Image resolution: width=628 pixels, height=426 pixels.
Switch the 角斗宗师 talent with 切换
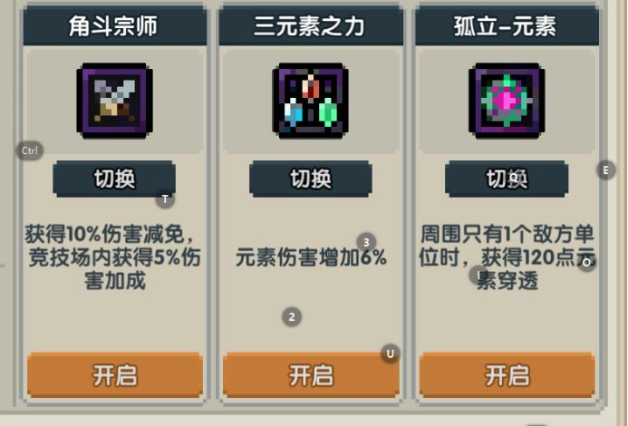pos(114,179)
